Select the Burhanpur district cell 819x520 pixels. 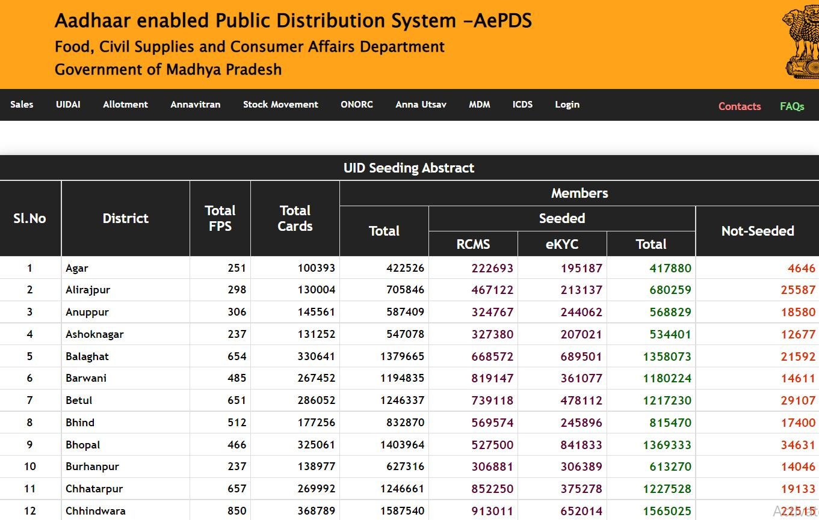125,466
